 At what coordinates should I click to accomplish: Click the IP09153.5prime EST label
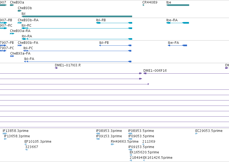[x=141, y=147]
